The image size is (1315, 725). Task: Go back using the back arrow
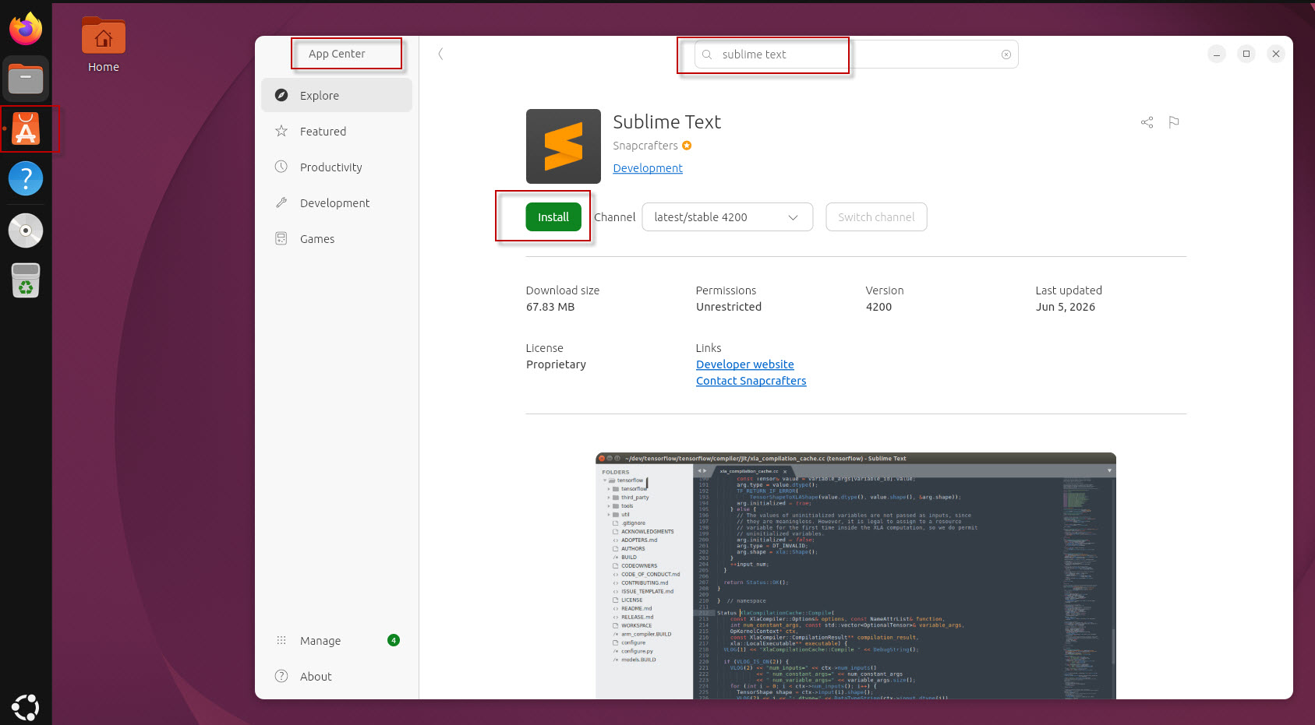click(x=440, y=54)
